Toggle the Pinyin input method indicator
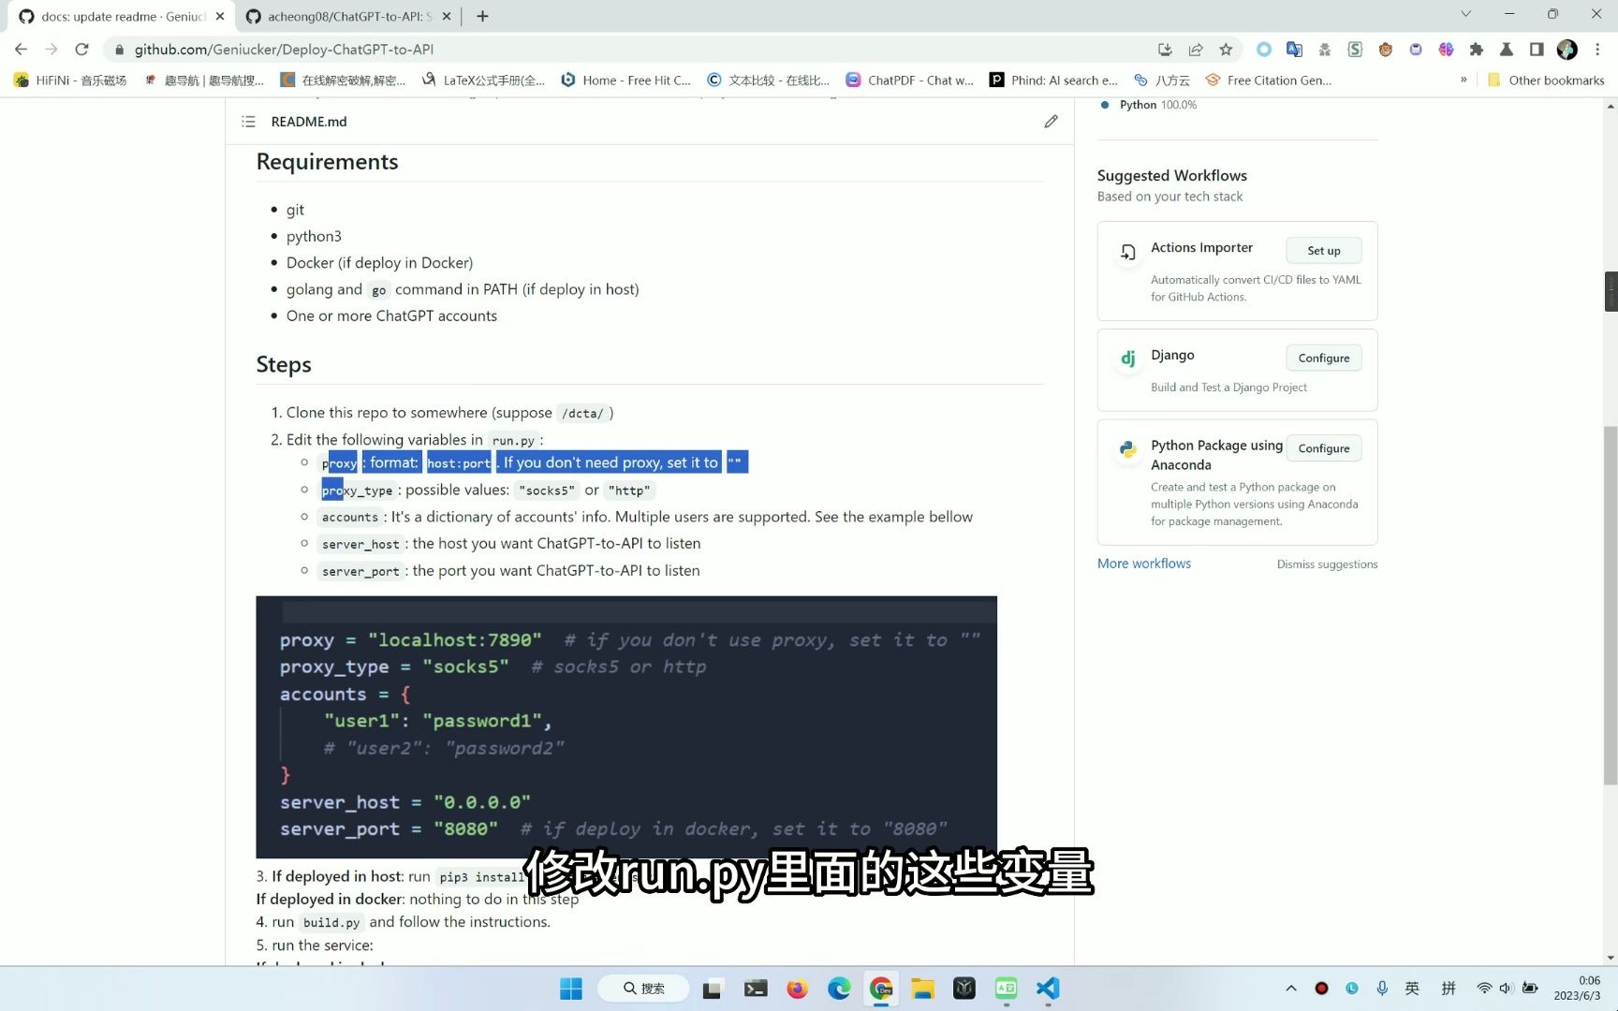The height and width of the screenshot is (1011, 1618). [x=1449, y=989]
